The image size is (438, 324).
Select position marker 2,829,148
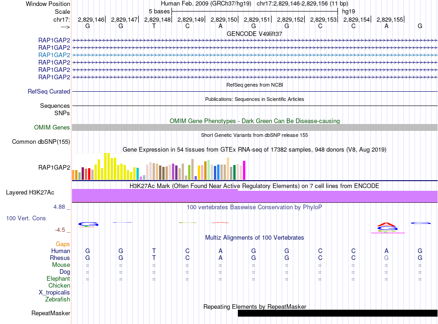158,19
